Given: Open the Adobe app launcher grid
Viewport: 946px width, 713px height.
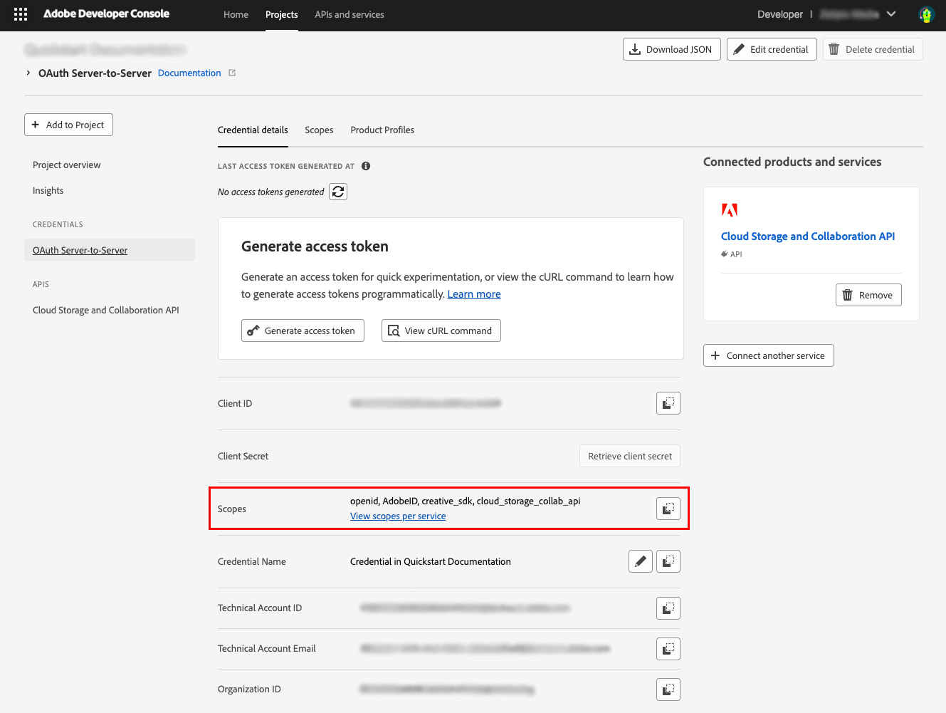Looking at the screenshot, I should (20, 14).
